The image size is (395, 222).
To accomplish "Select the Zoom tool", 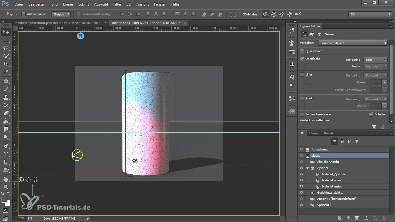I will 6,187.
